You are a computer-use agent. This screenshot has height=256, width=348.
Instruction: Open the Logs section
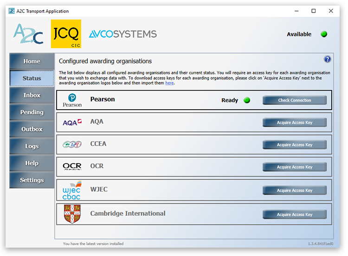click(x=32, y=146)
